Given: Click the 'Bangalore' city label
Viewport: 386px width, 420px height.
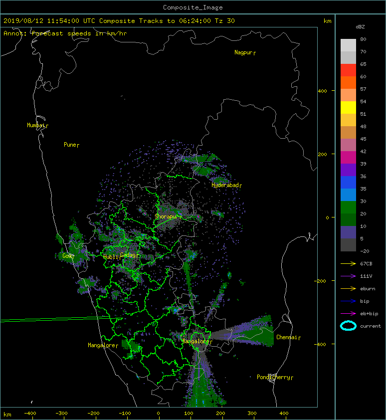Looking at the screenshot, I should [195, 341].
